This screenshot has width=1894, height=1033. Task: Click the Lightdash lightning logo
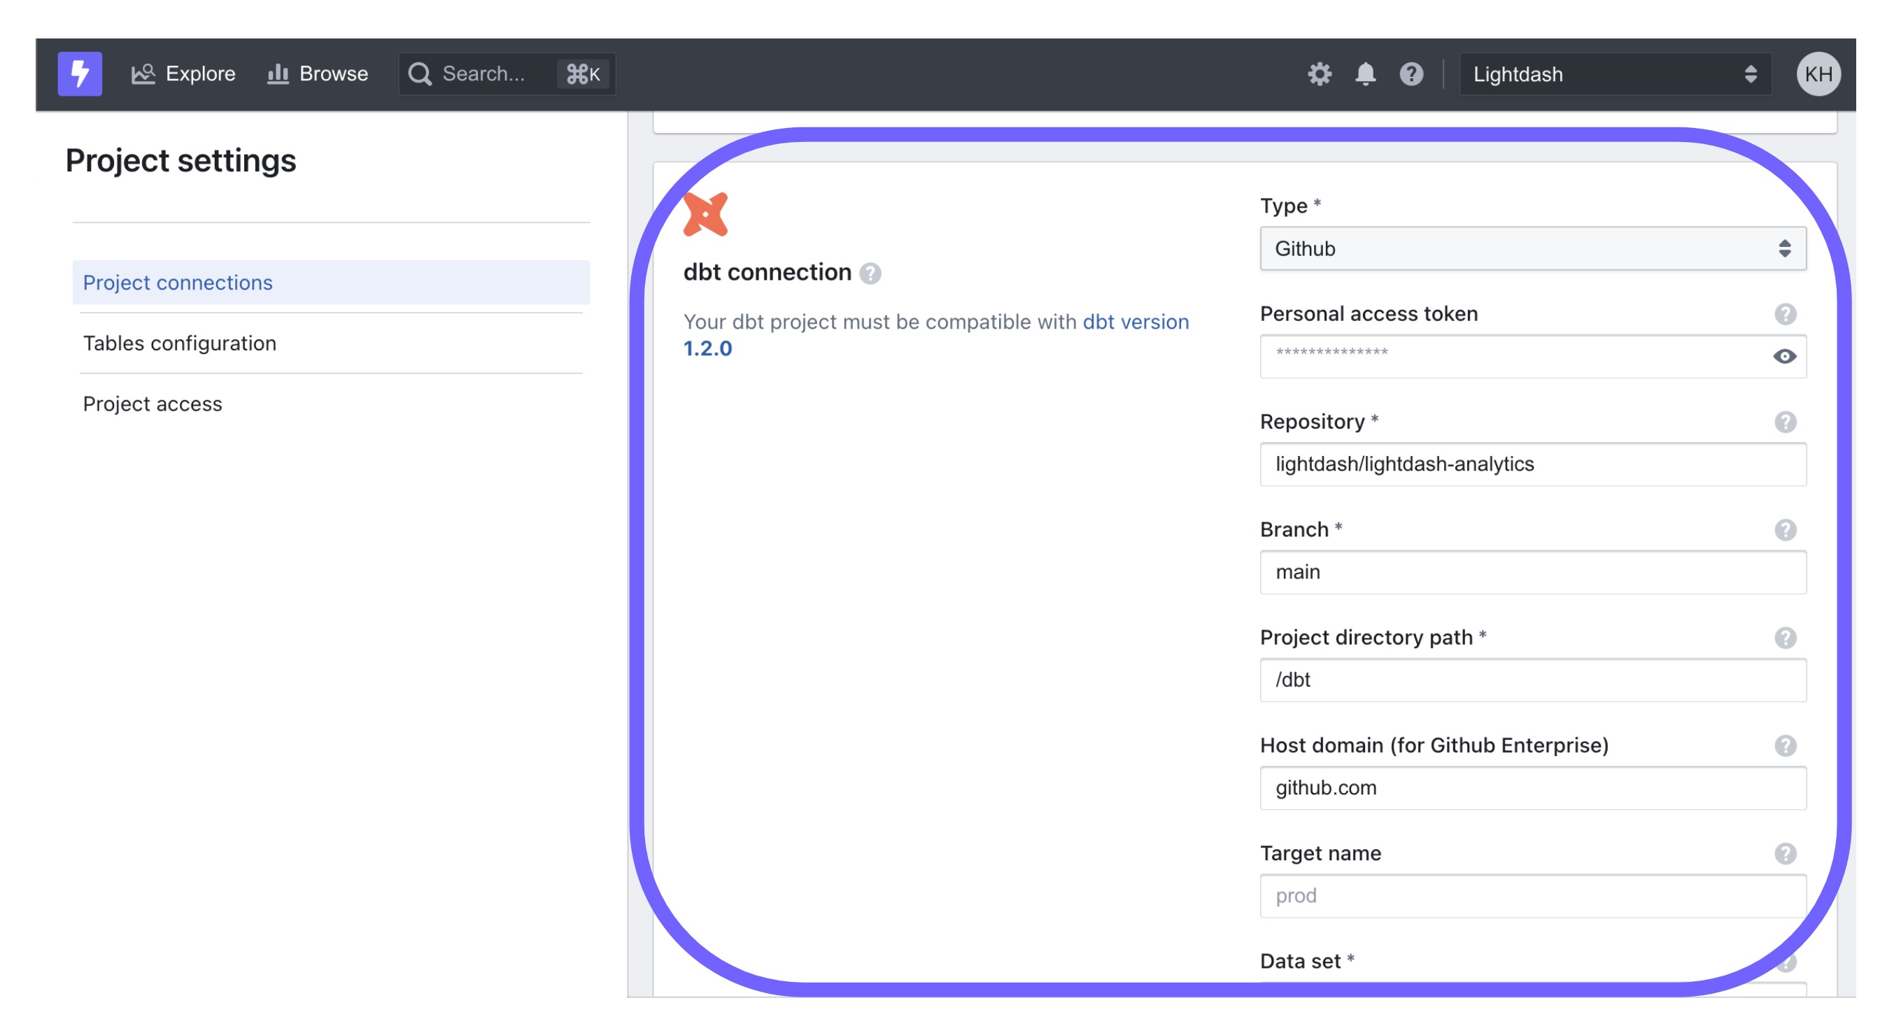79,73
